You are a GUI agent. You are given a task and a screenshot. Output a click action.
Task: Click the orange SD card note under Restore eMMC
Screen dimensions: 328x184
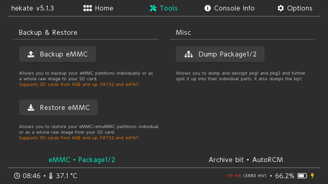79,138
